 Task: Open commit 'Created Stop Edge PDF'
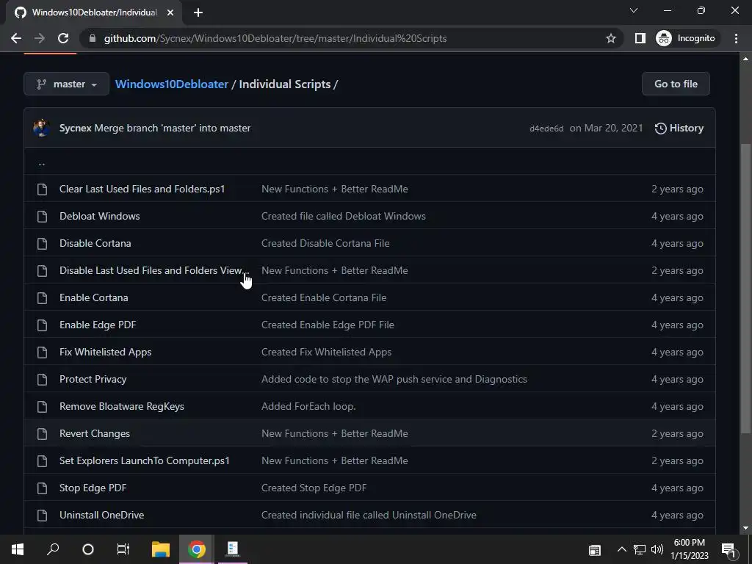click(x=314, y=488)
